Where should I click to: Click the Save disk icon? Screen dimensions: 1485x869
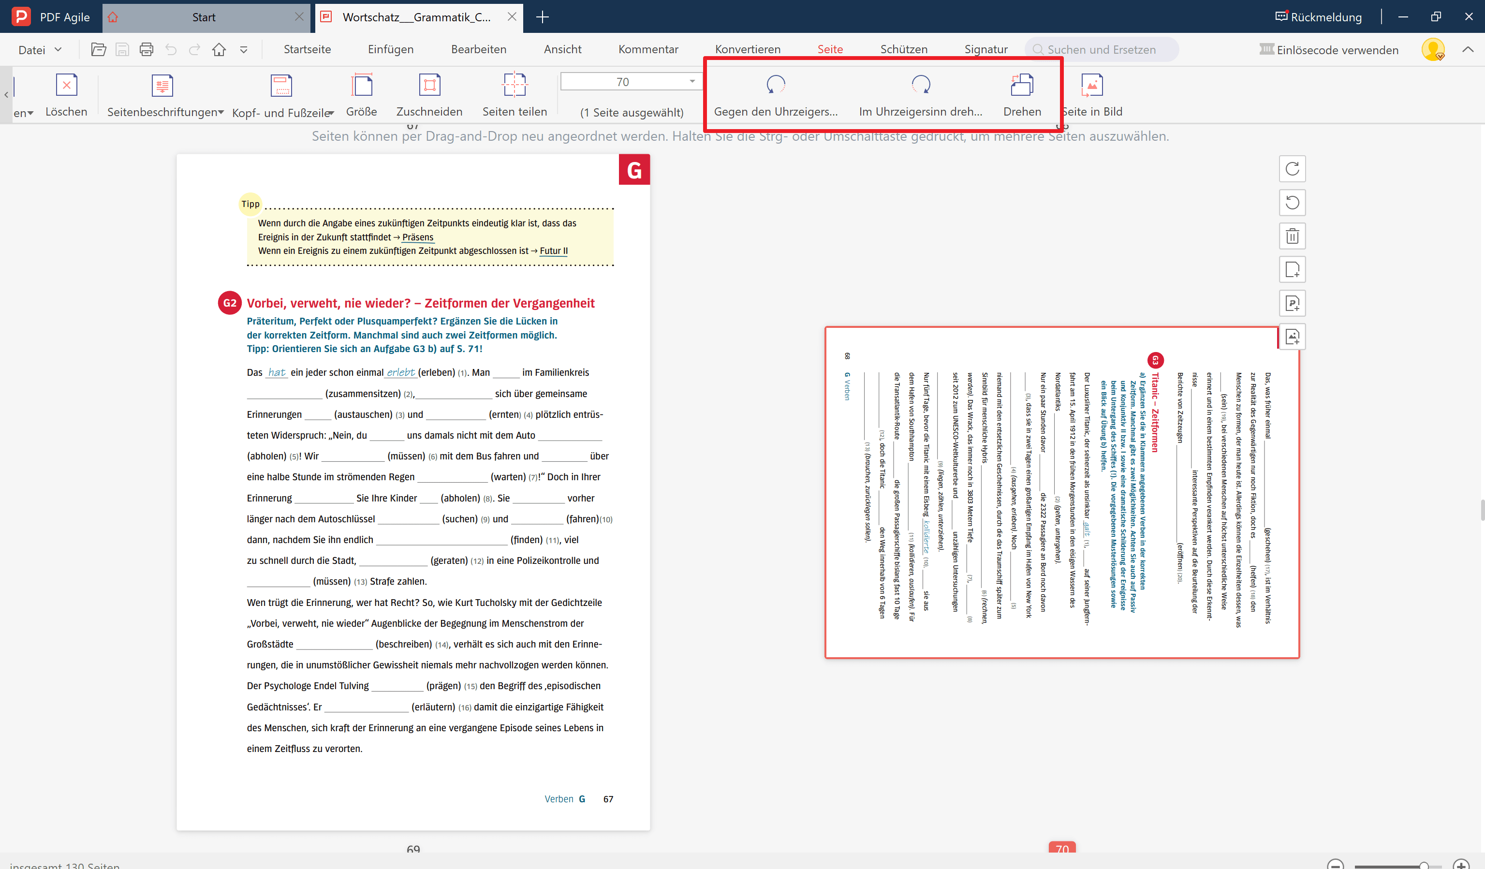click(122, 49)
